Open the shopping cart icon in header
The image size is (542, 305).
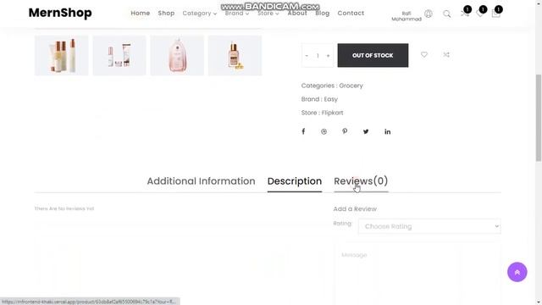[x=495, y=14]
